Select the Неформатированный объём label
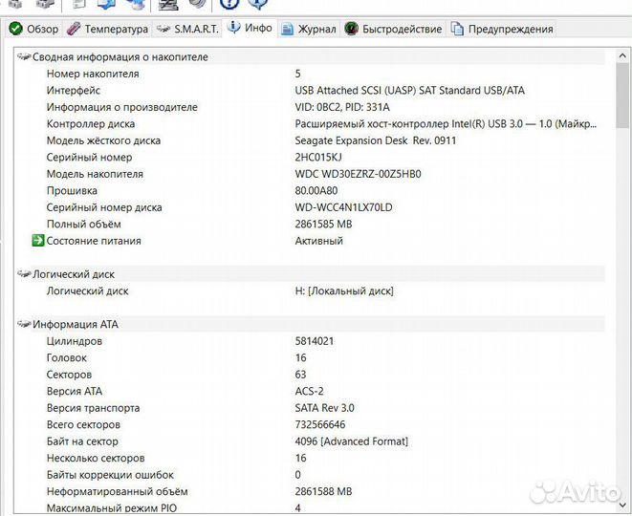This screenshot has height=516, width=632. (x=117, y=492)
